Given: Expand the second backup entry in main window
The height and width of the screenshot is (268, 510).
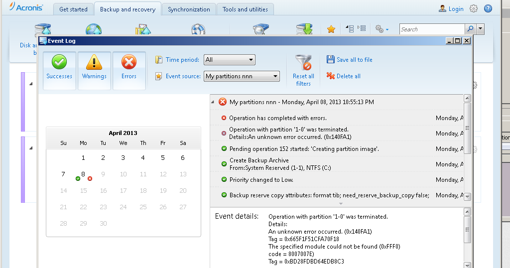Looking at the screenshot, I should click(31, 148).
